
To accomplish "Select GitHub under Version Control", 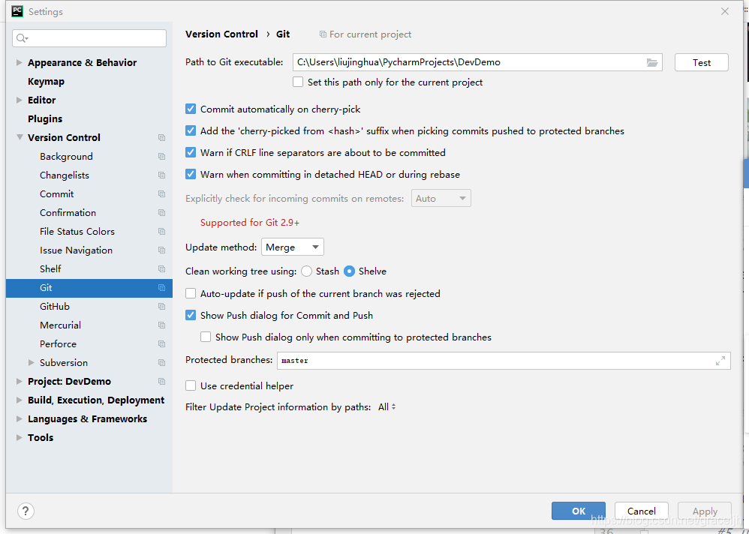I will [x=55, y=306].
